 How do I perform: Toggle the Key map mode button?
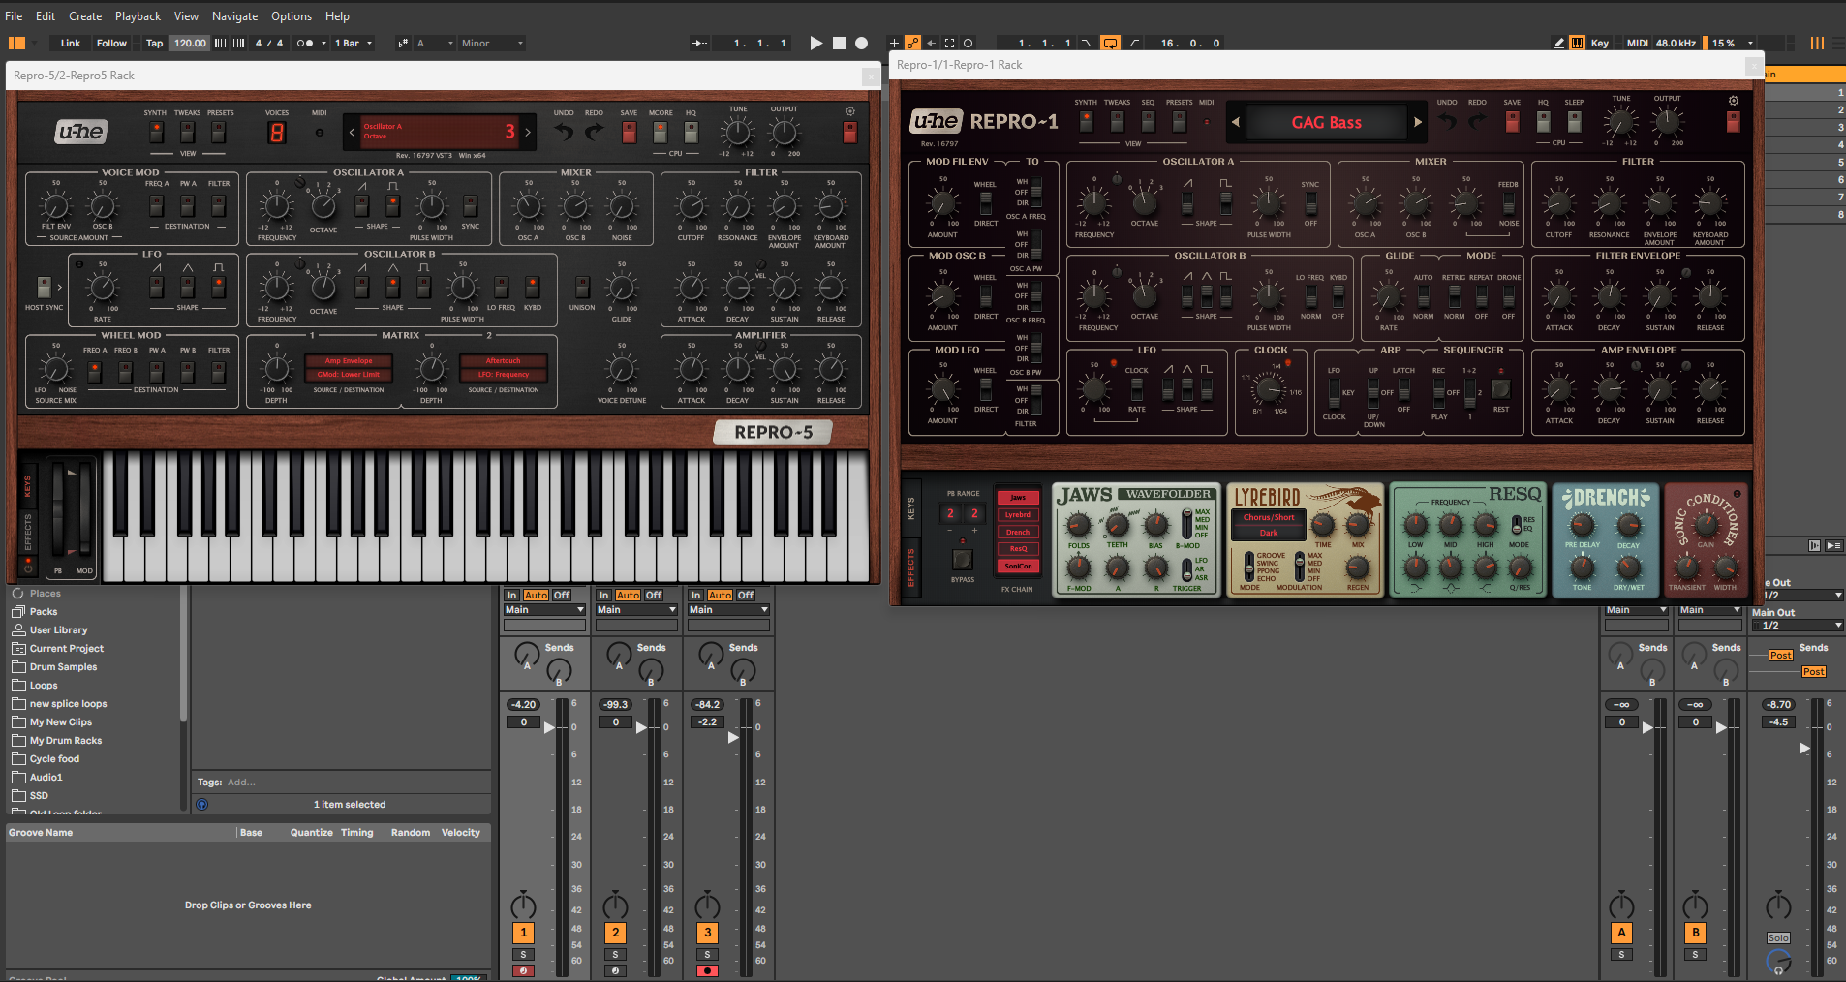[x=1600, y=43]
